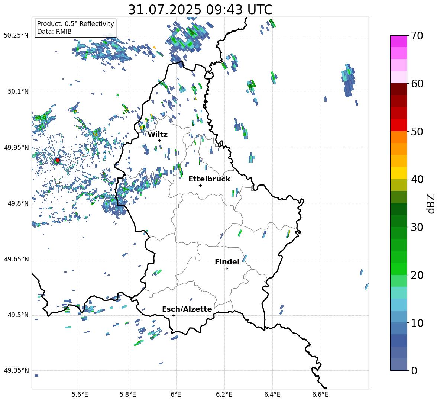Viewport: 440px width, 402px height.
Task: Click the 10 tick on colorbar
Action: tap(417, 323)
